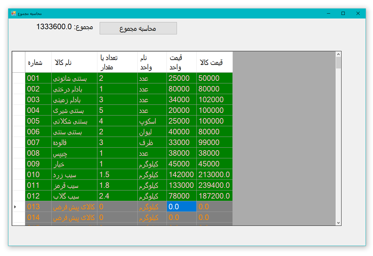Image resolution: width=373 pixels, height=256 pixels.
Task: Select the اسکوپ unit cell in row 005
Action: click(x=152, y=121)
